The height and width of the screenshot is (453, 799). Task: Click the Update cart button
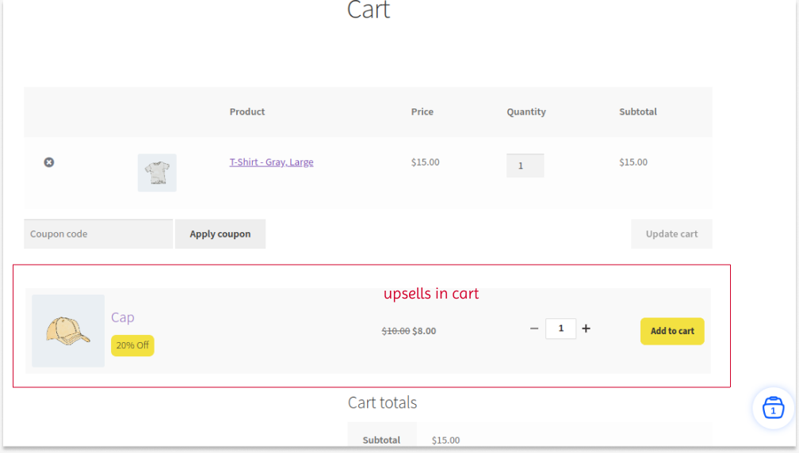(x=671, y=234)
